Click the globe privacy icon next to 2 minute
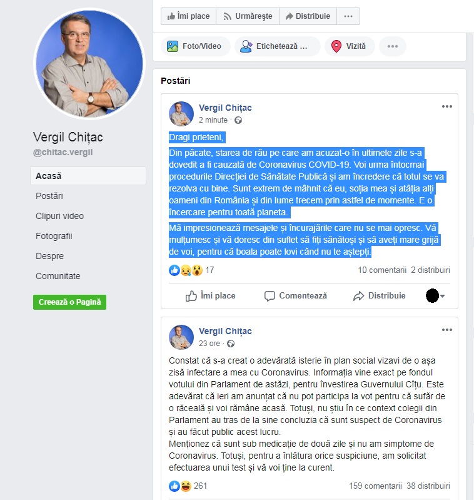 pyautogui.click(x=238, y=120)
